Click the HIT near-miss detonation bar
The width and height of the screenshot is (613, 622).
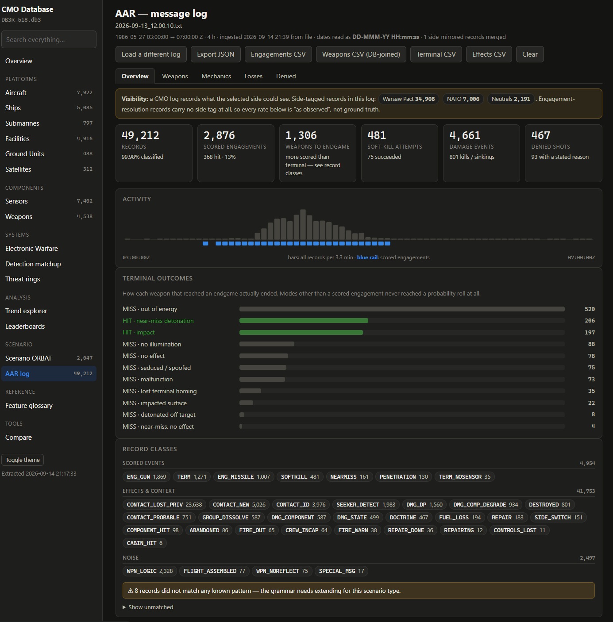point(304,321)
